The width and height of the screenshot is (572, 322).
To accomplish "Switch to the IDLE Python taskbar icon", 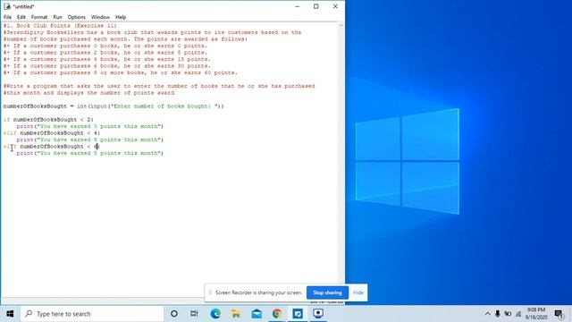I will click(x=298, y=314).
